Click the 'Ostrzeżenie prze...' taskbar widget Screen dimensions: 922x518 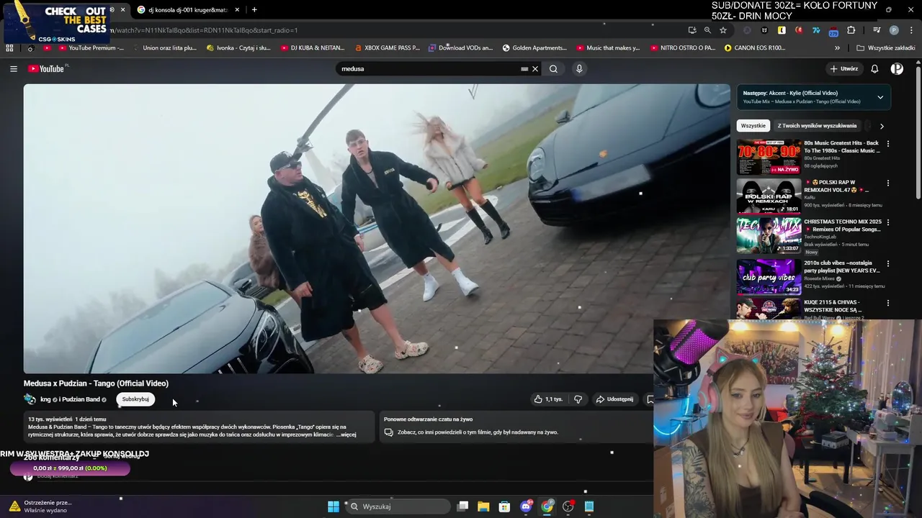[x=40, y=506]
